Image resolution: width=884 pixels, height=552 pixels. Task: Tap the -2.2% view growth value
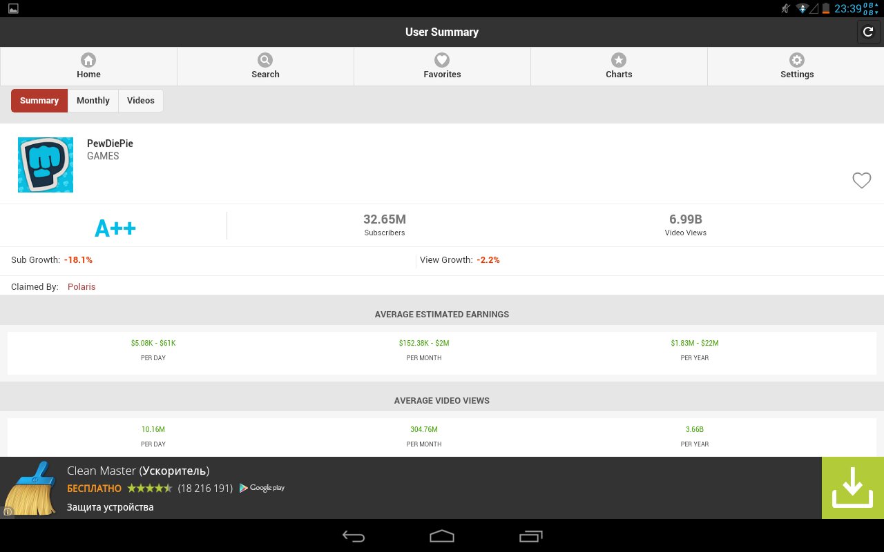488,260
